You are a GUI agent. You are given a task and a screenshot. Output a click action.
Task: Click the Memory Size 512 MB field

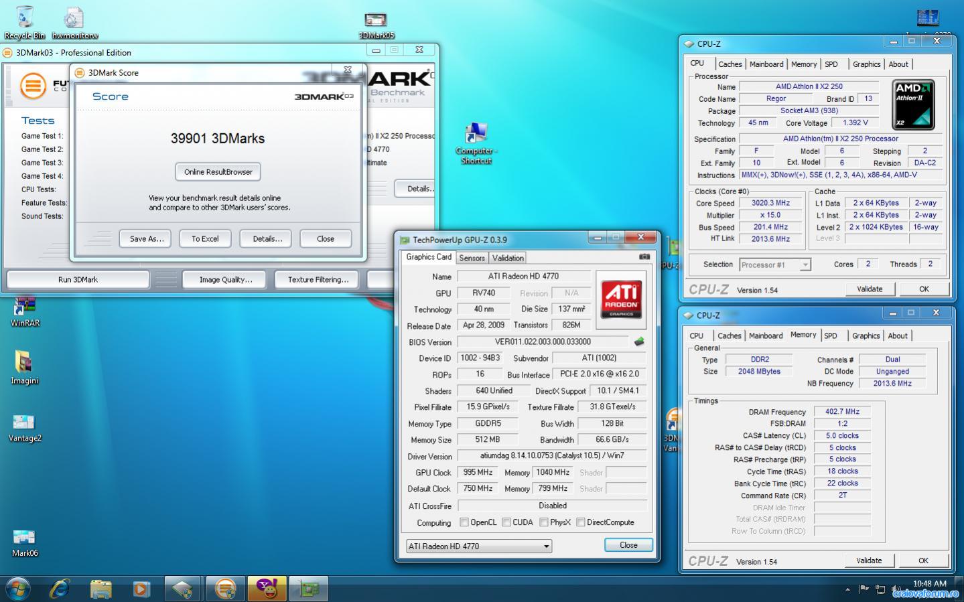488,440
